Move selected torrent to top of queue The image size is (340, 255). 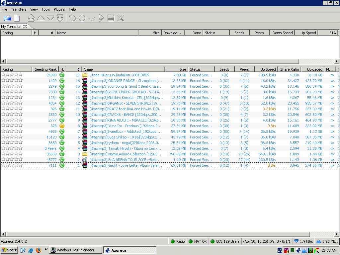31,18
